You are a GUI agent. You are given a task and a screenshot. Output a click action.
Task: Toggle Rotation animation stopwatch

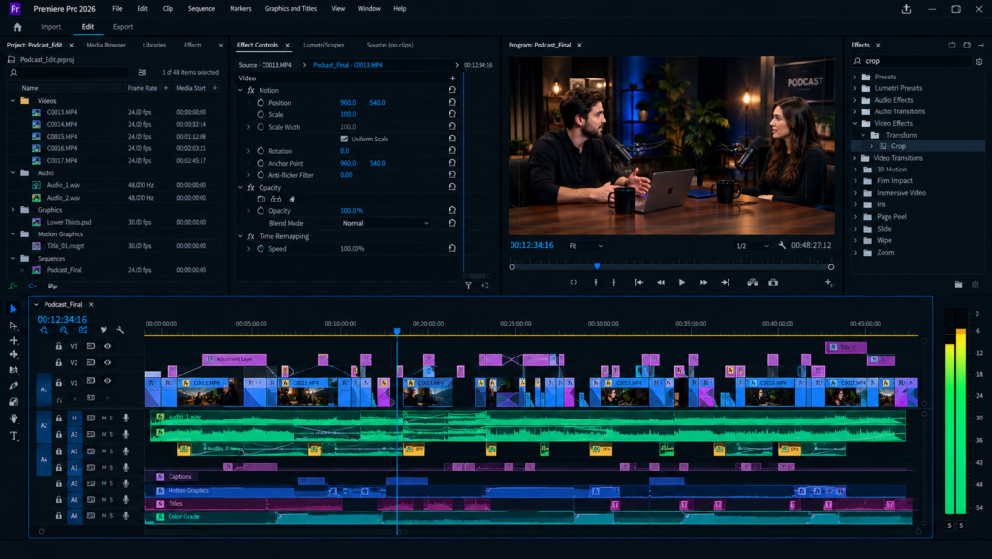pos(261,151)
